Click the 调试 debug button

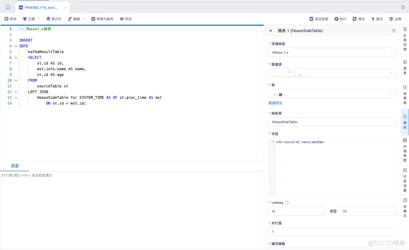pyautogui.click(x=359, y=19)
